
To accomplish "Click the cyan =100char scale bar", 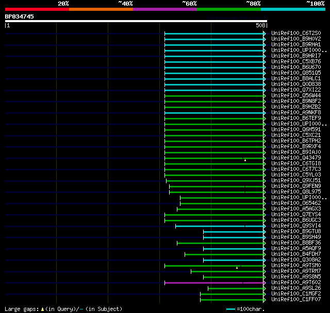I will [x=230, y=309].
